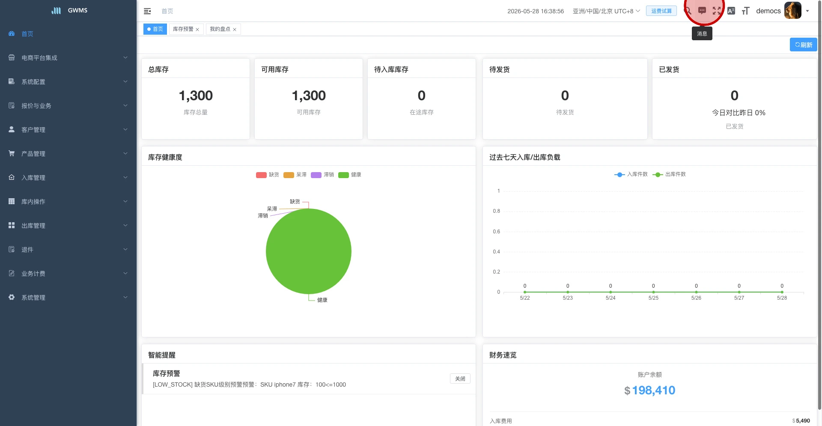Open the messages chat bubble icon

[702, 11]
